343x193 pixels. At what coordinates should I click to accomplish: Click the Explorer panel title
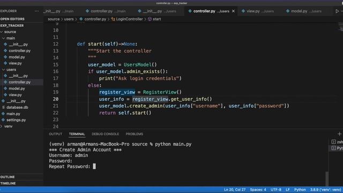[x=9, y=11]
